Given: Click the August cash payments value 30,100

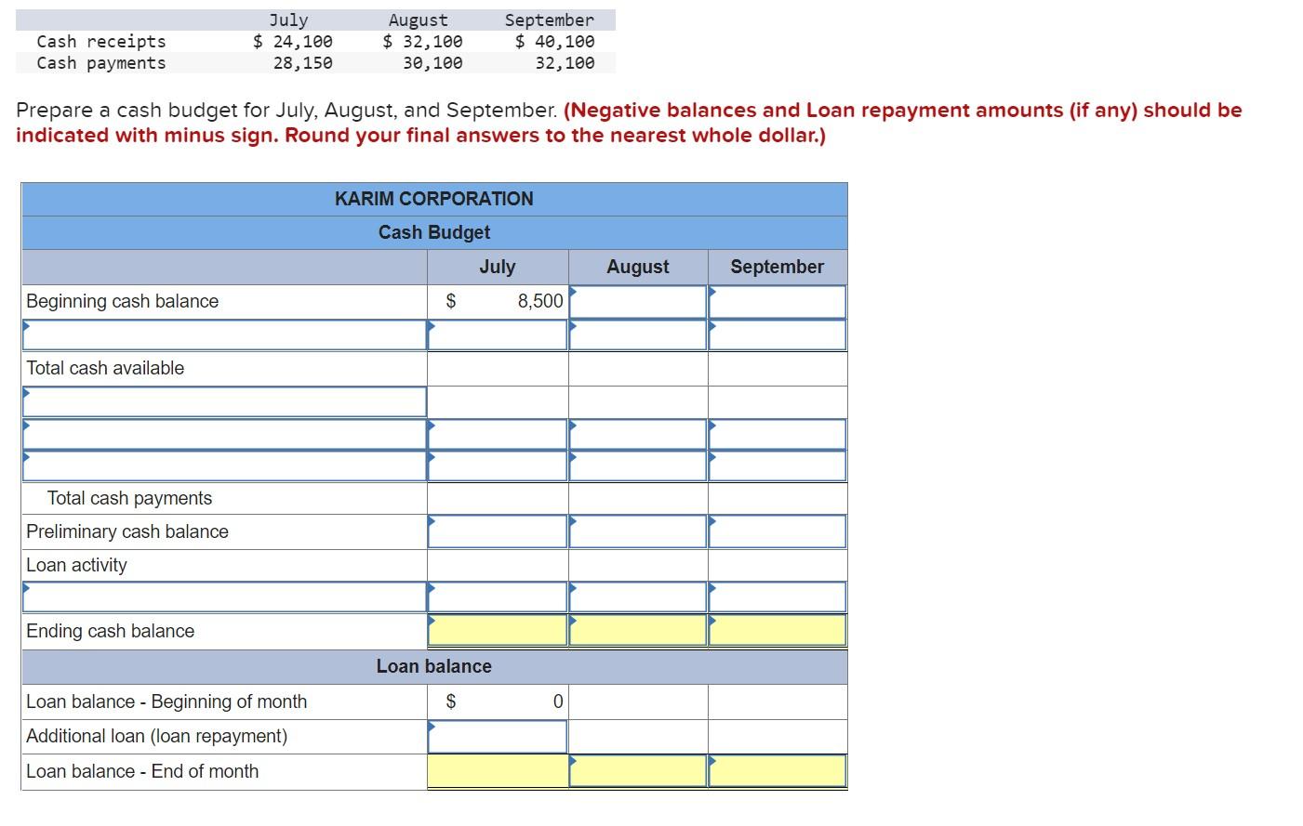Looking at the screenshot, I should tap(432, 62).
